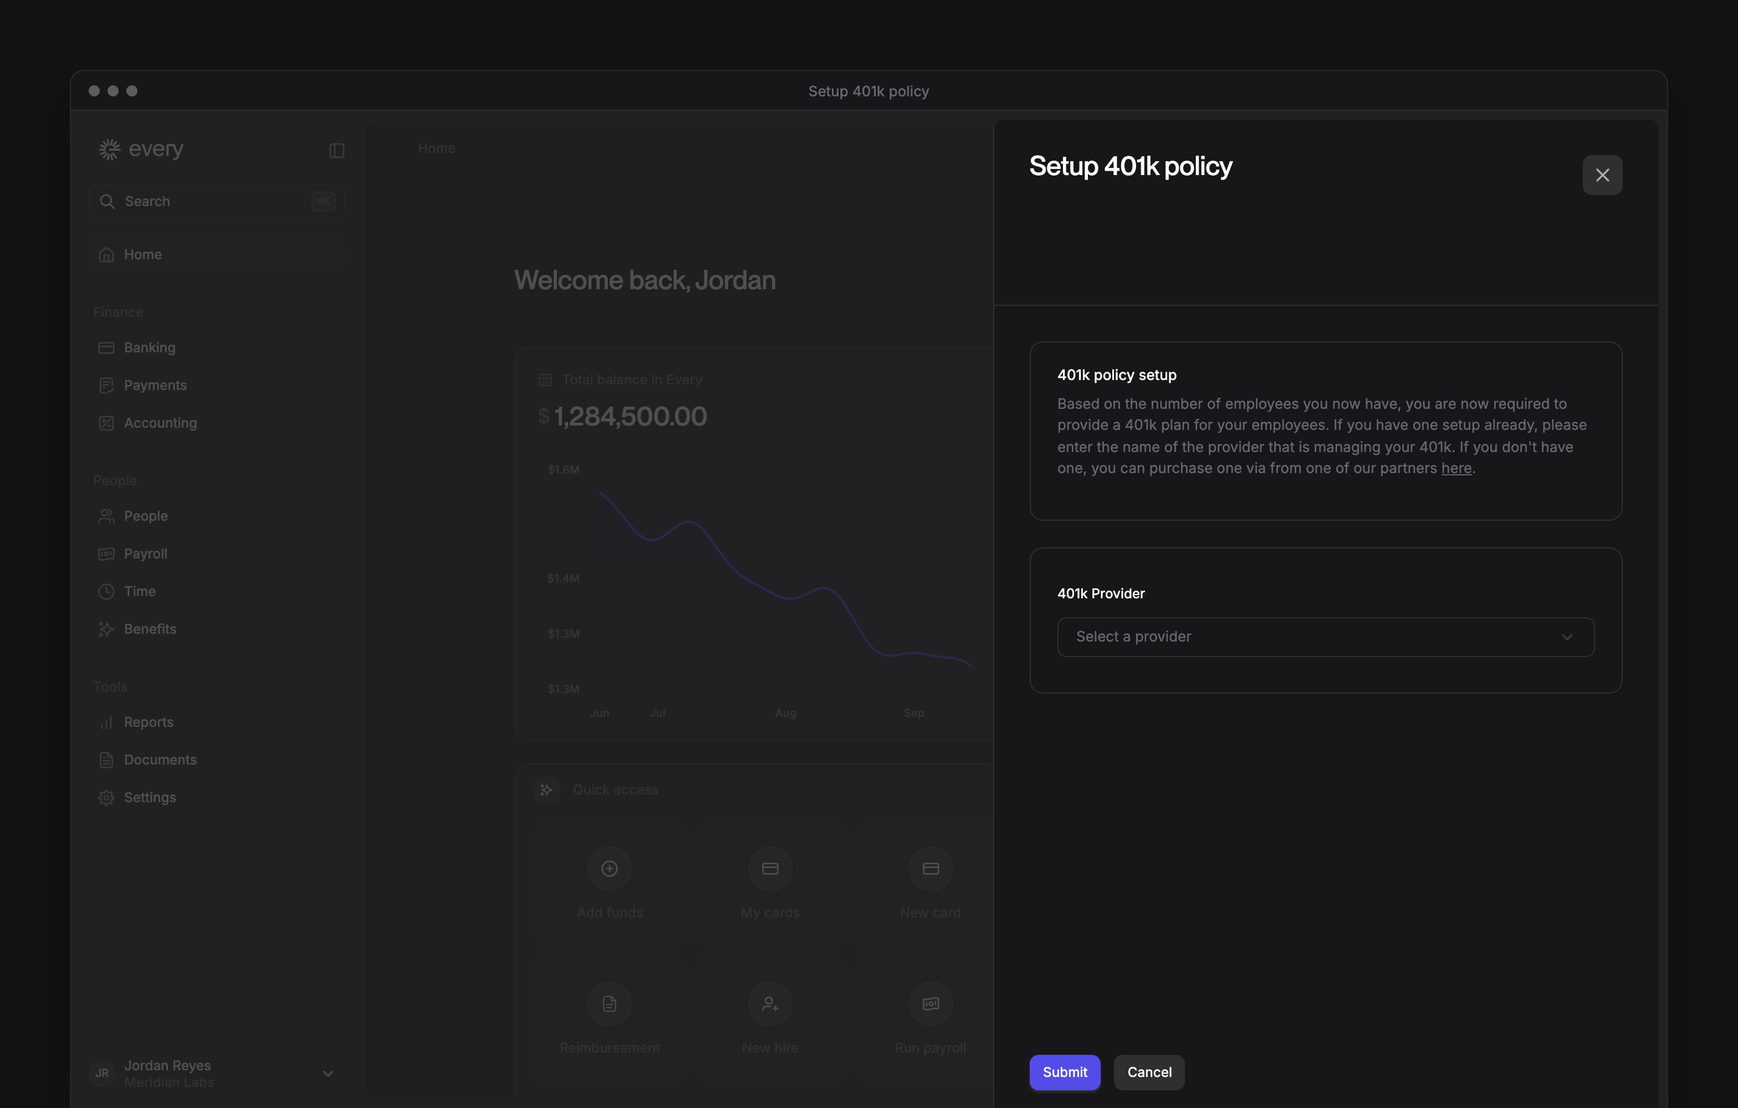Click the Time clock icon
Screen dimensions: 1738x1108
(x=106, y=591)
